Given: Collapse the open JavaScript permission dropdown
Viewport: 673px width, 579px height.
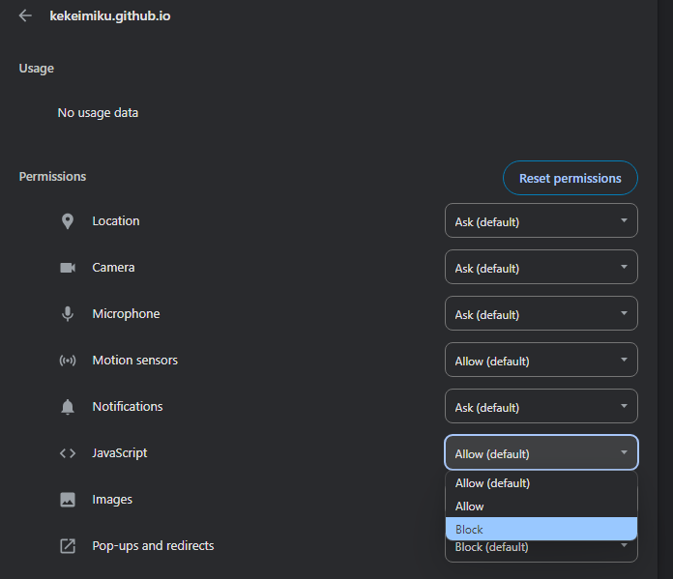Looking at the screenshot, I should click(541, 452).
